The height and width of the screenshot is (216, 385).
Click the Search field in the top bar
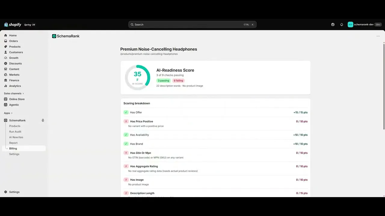pyautogui.click(x=192, y=25)
